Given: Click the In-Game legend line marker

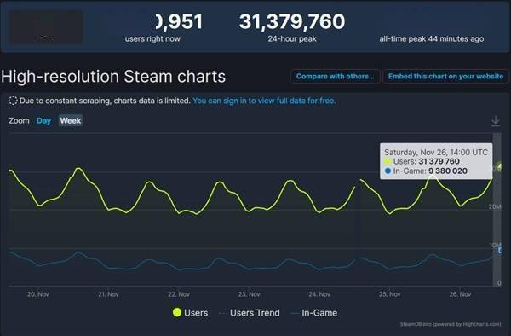Looking at the screenshot, I should (295, 313).
